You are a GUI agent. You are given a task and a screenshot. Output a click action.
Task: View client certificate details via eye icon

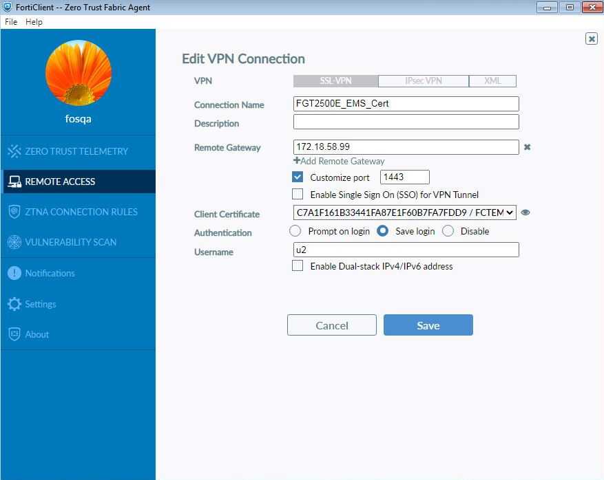(525, 212)
